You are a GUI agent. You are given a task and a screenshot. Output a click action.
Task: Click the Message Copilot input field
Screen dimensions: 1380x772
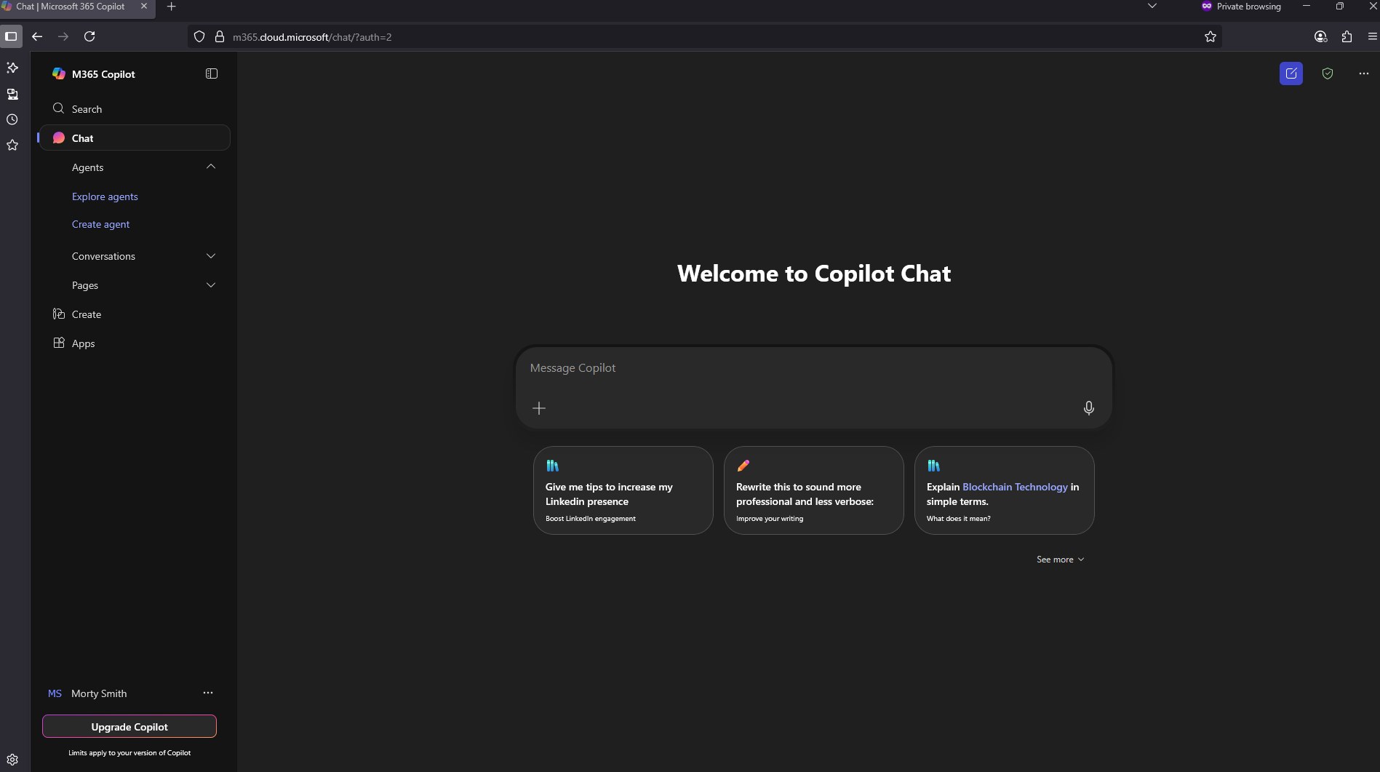click(x=800, y=368)
